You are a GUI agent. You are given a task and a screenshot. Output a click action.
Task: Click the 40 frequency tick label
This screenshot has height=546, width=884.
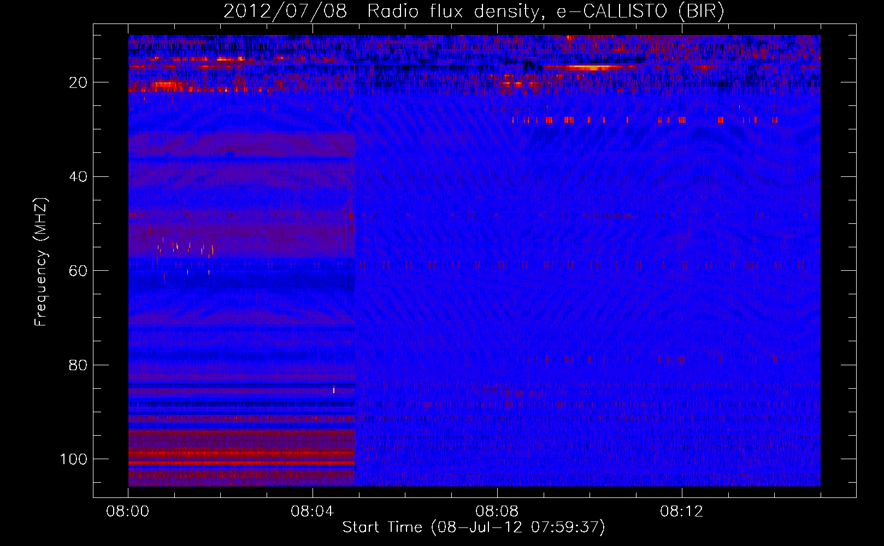coord(78,177)
